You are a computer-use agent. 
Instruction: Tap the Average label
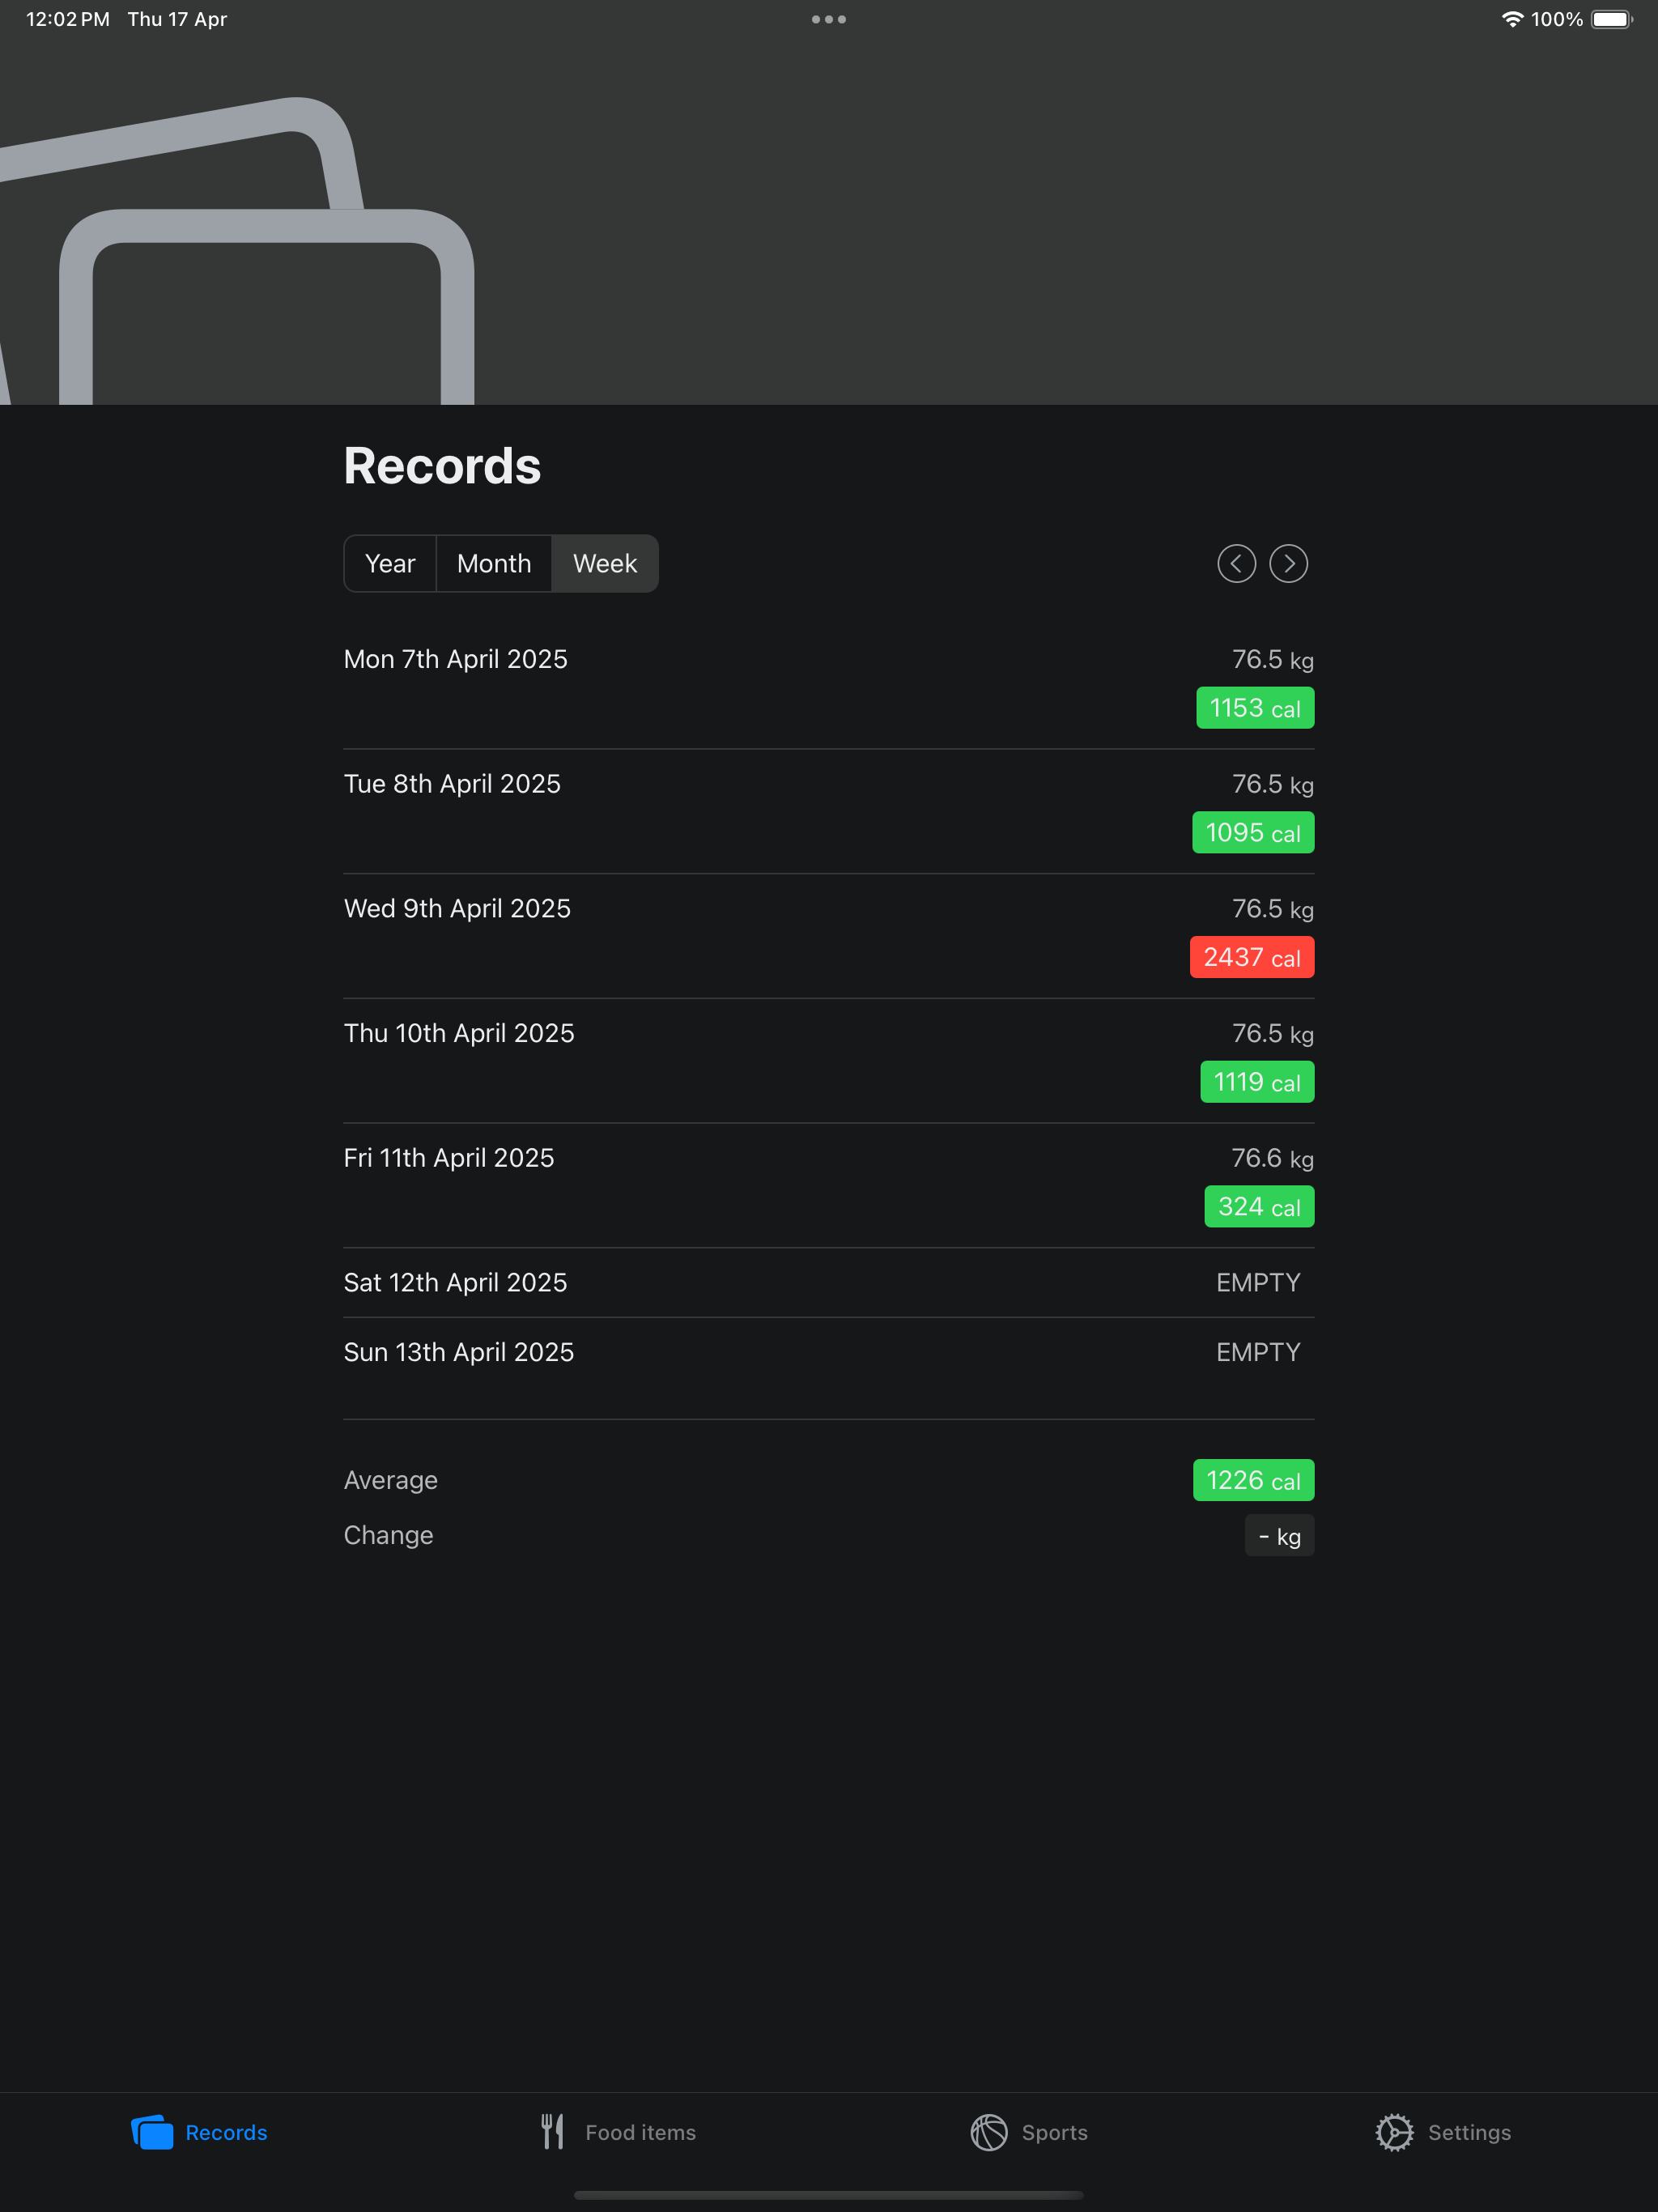click(391, 1480)
